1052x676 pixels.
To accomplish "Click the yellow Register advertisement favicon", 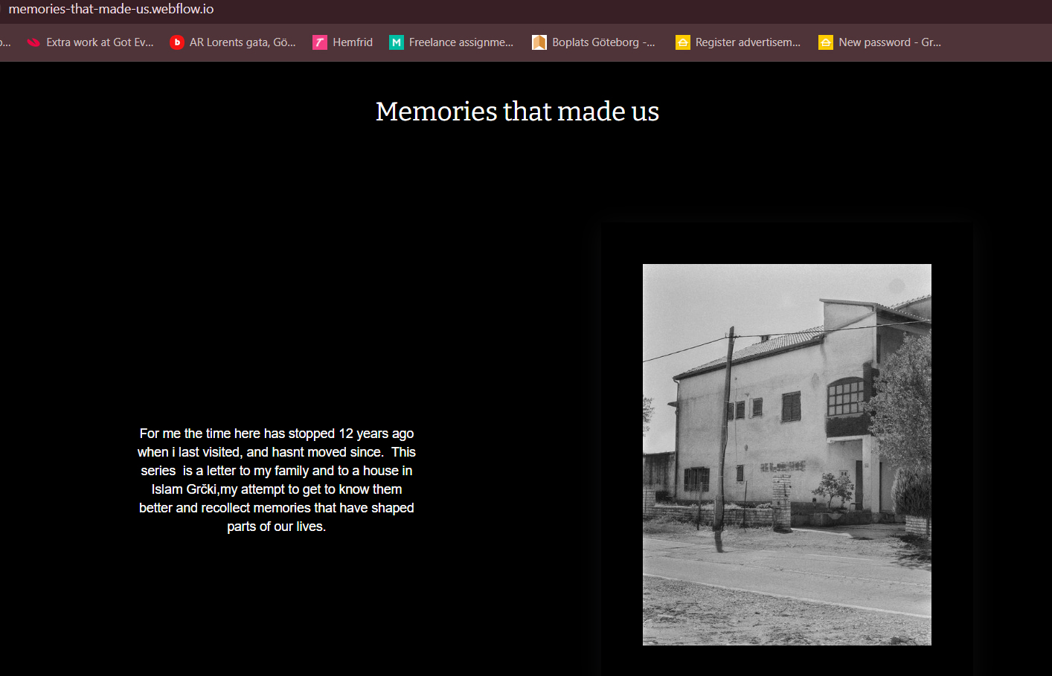I will pos(682,42).
